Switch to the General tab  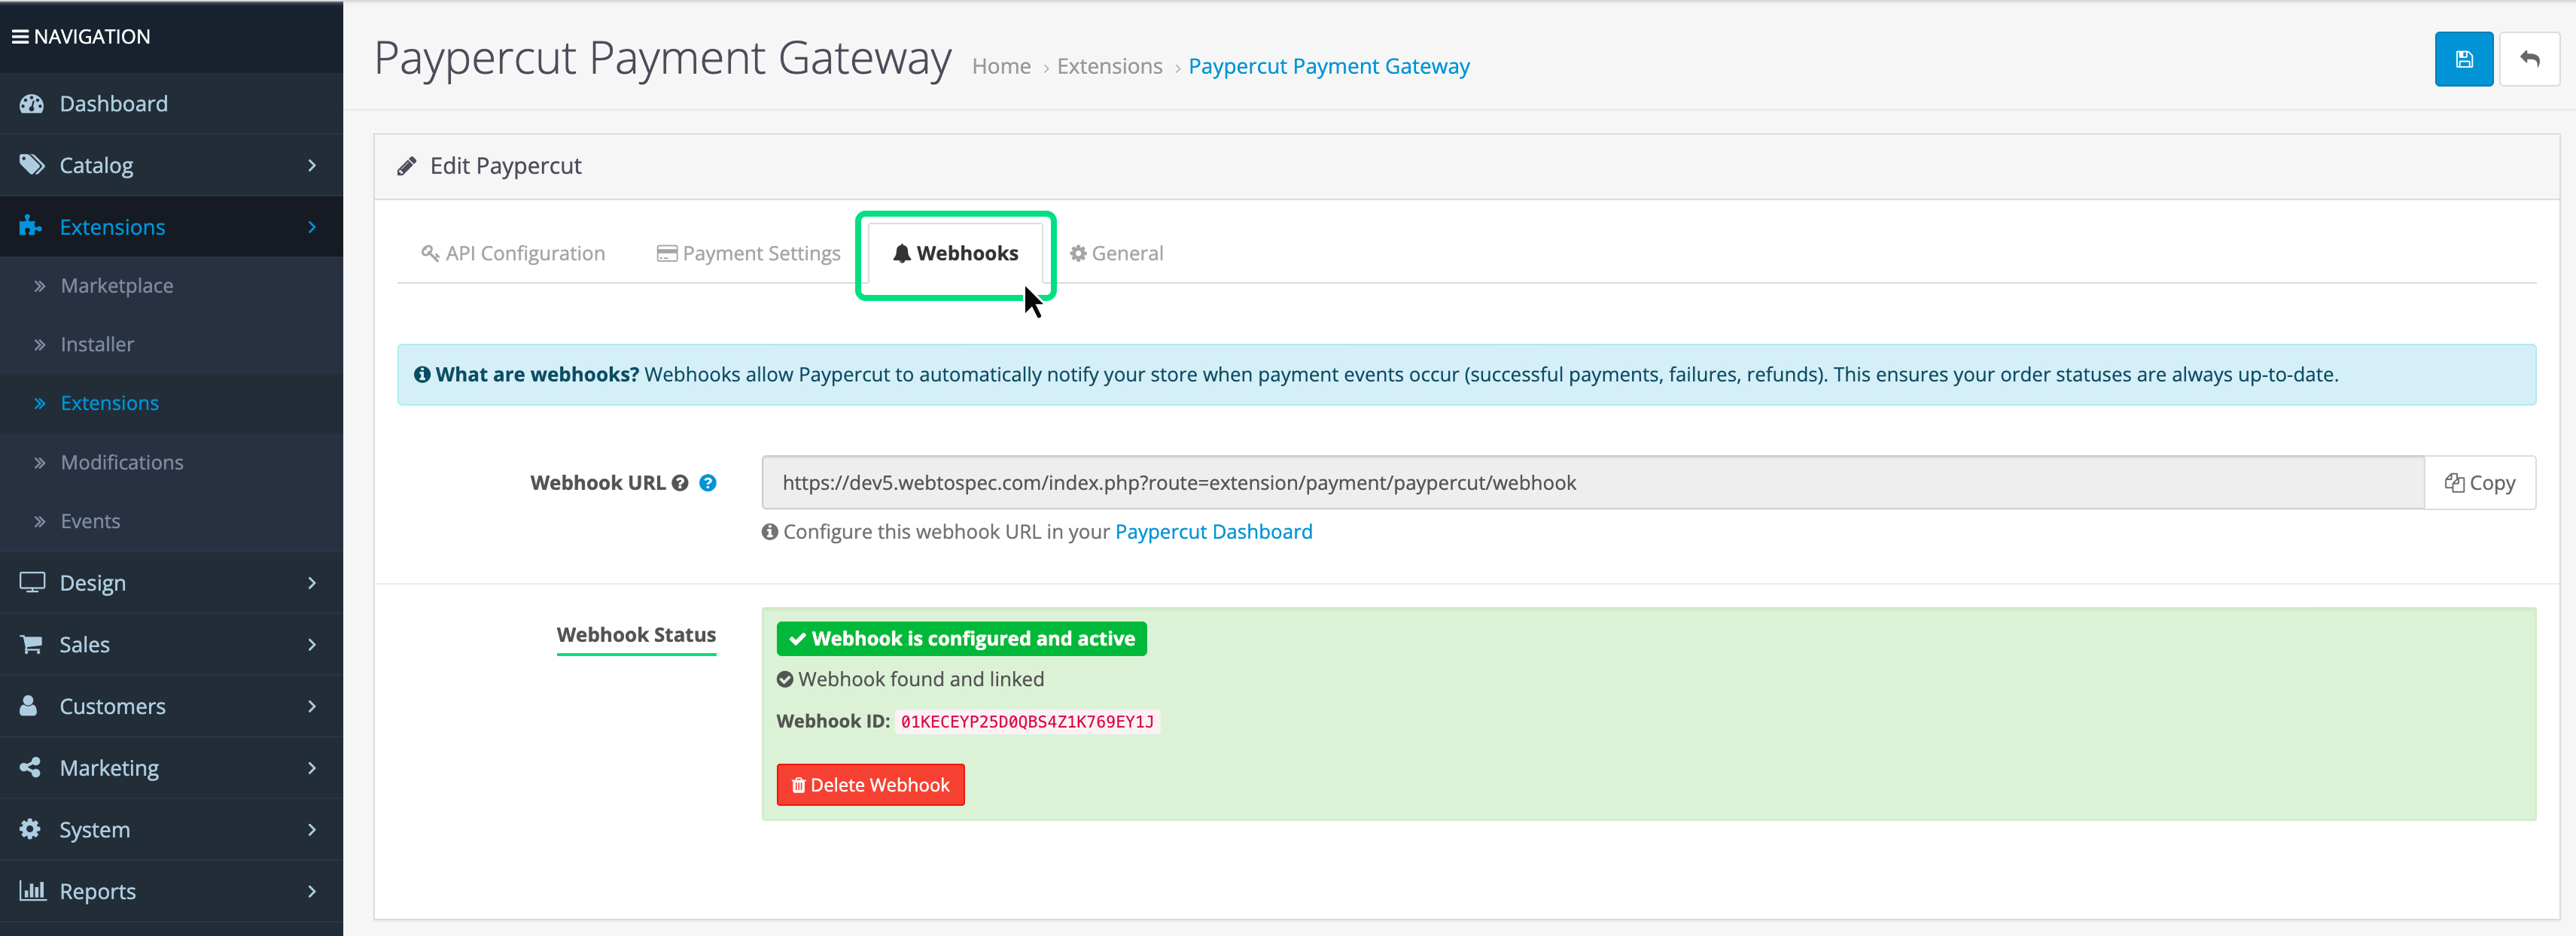pyautogui.click(x=1116, y=253)
